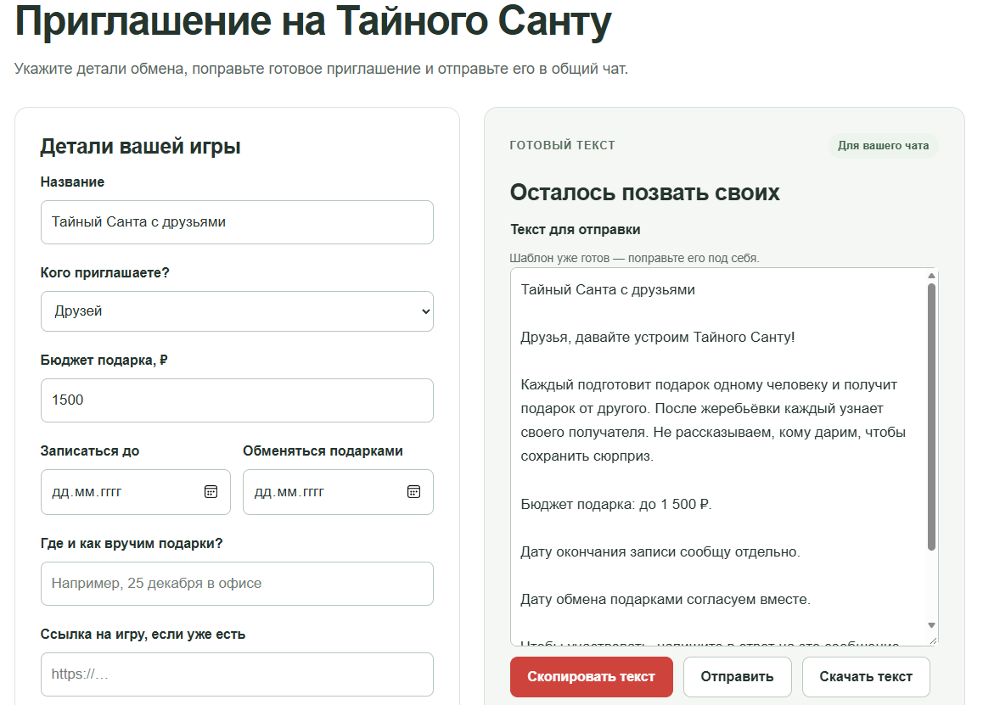Click the 'Название' input field
This screenshot has width=983, height=705.
point(237,222)
